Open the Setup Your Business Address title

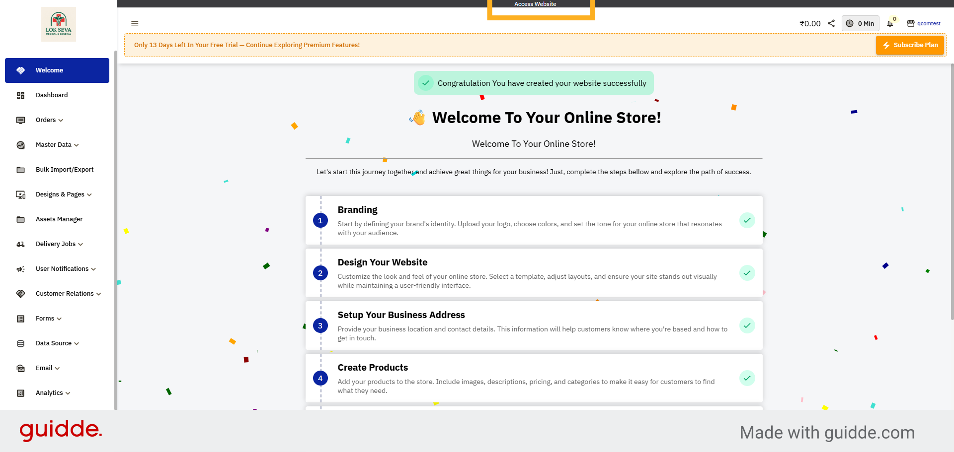click(x=401, y=315)
